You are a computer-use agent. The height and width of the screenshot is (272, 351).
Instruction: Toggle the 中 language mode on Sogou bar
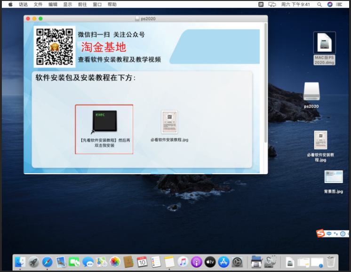click(x=329, y=234)
